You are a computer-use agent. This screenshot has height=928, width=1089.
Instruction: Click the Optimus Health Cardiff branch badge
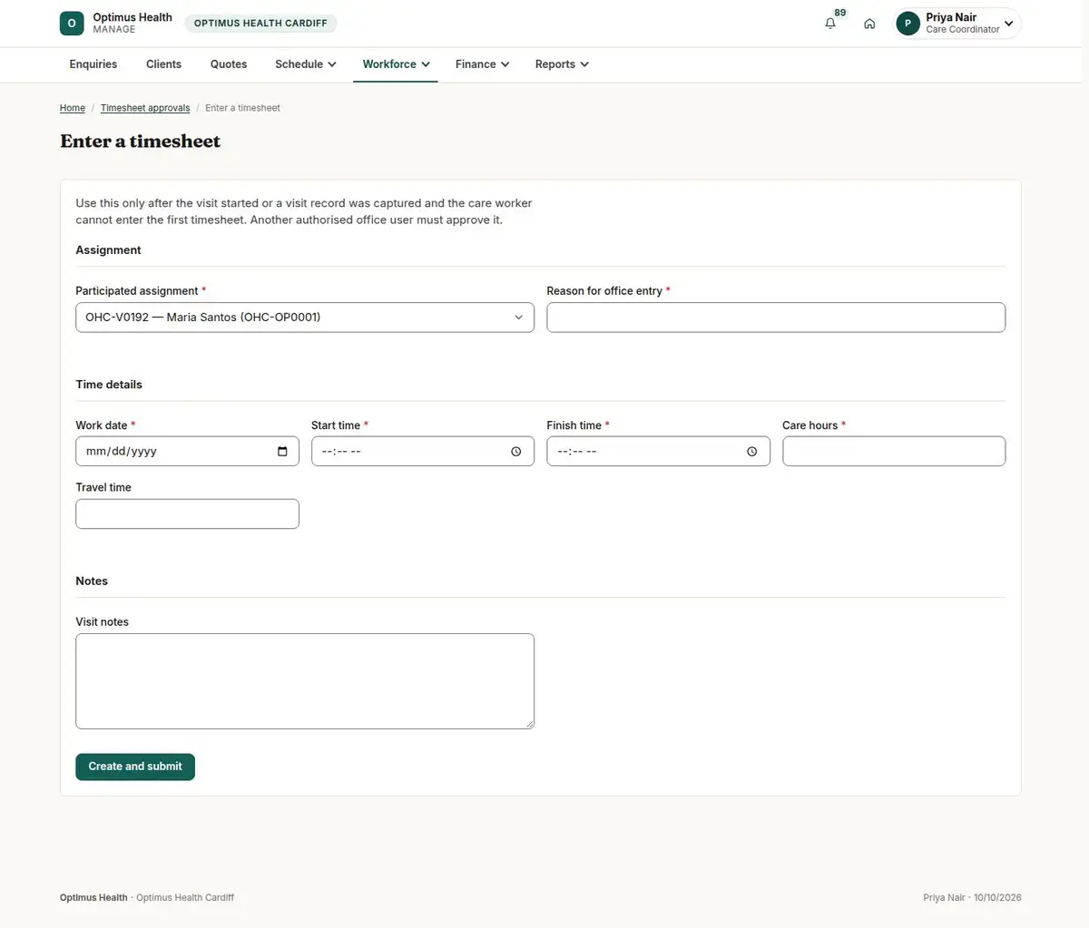pyautogui.click(x=260, y=24)
